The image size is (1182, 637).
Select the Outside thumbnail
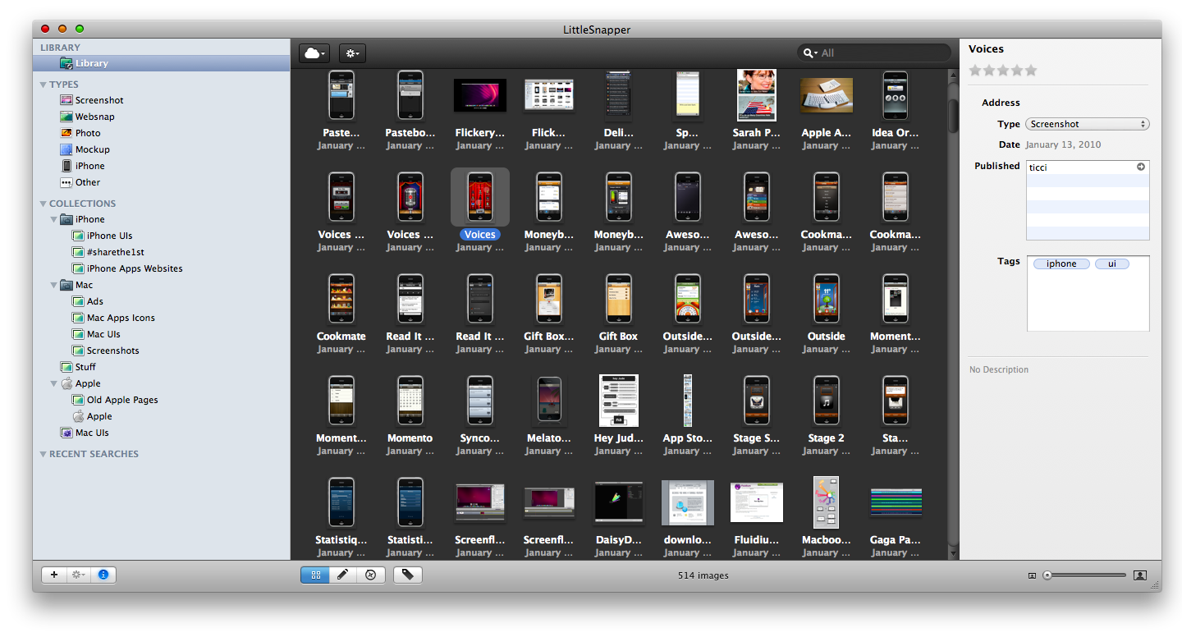[x=826, y=299]
